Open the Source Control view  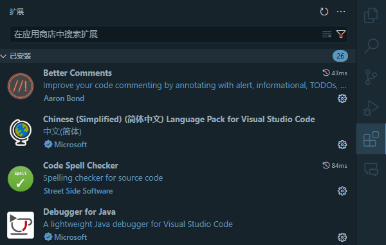[x=371, y=77]
